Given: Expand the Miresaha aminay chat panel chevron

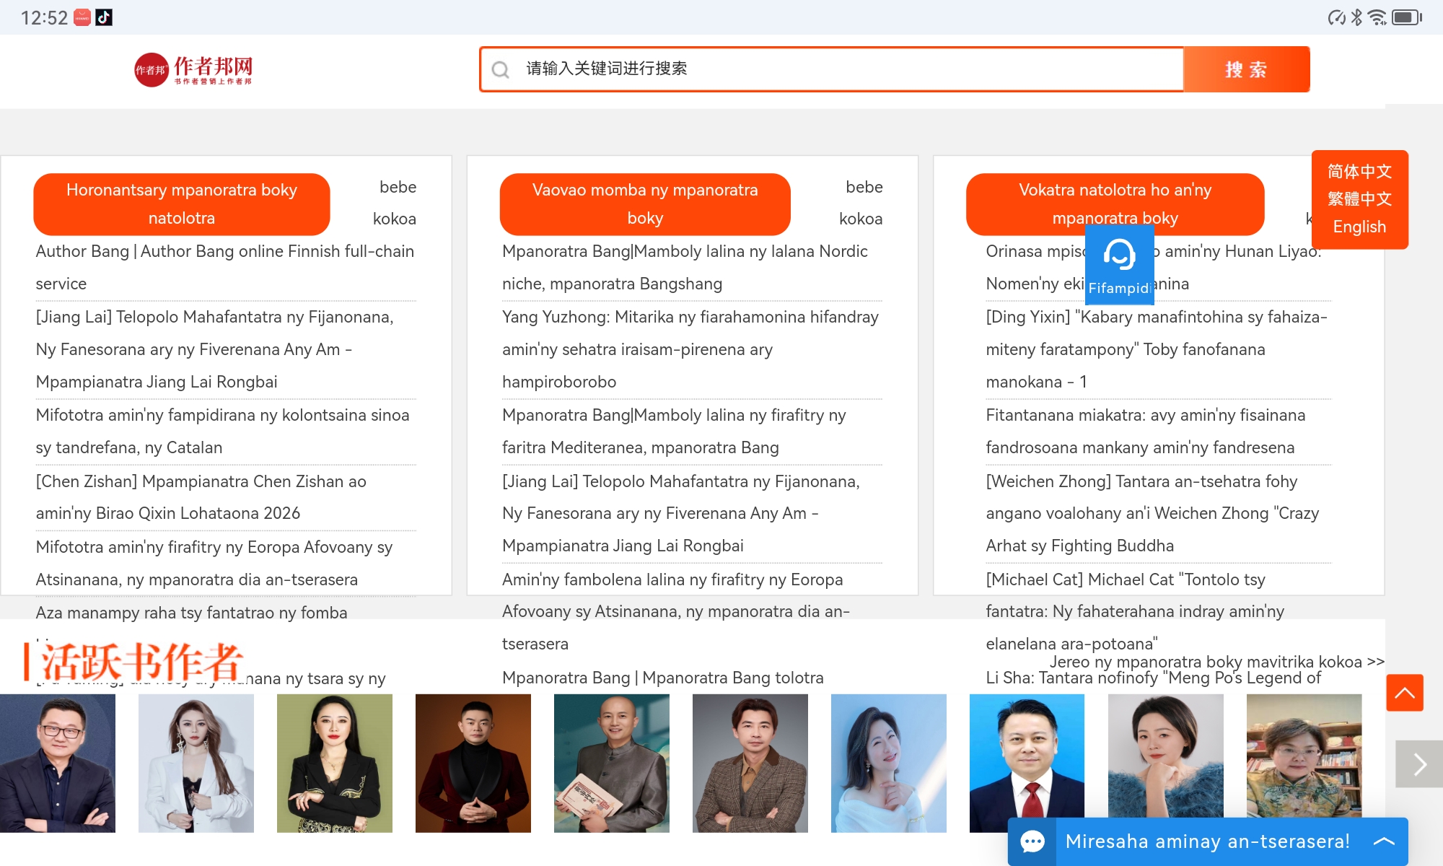Looking at the screenshot, I should pos(1384,841).
